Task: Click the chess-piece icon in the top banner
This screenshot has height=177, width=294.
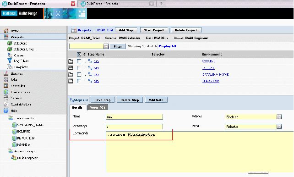Action: (49, 13)
